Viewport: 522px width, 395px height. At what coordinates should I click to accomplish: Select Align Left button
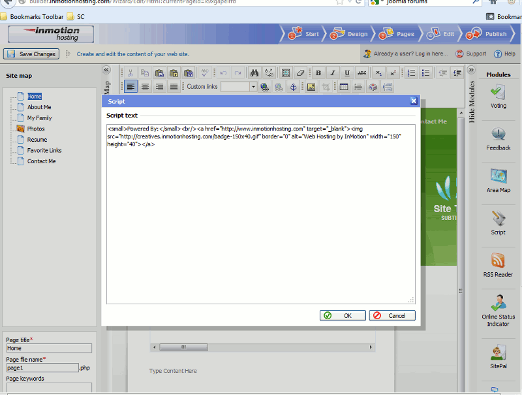tap(130, 87)
